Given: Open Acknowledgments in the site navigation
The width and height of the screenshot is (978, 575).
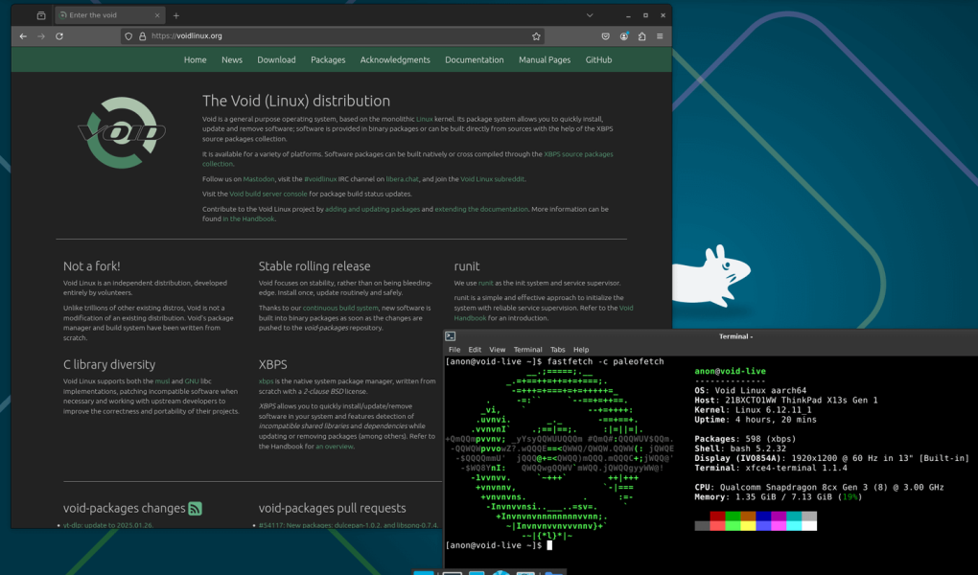Looking at the screenshot, I should 395,59.
